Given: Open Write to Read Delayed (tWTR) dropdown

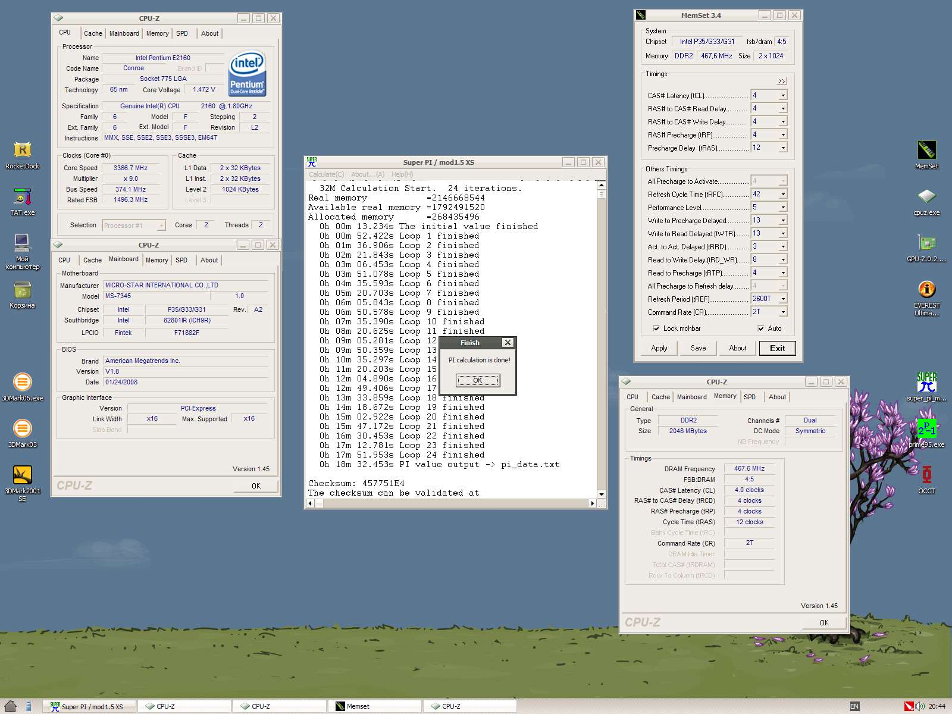Looking at the screenshot, I should click(x=783, y=233).
